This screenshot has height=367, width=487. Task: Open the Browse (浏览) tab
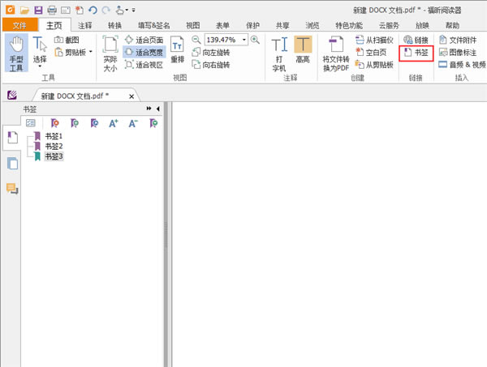[312, 25]
